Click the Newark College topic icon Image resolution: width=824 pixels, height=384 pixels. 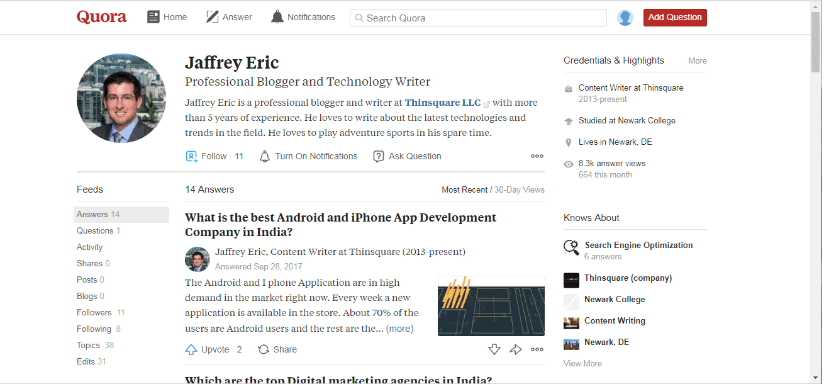tap(571, 302)
